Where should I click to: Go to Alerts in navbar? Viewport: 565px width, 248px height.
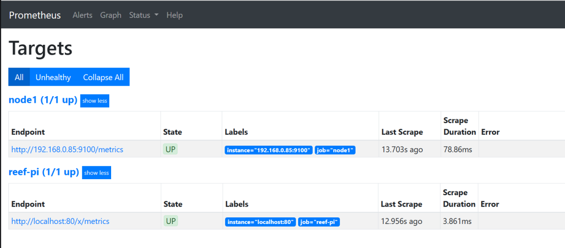pyautogui.click(x=82, y=15)
